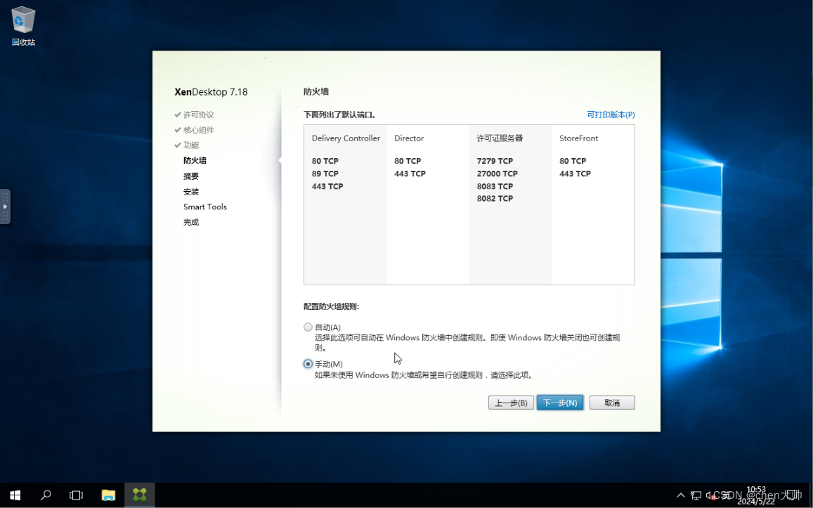The image size is (813, 508).
Task: Click 8083 TCP port entry
Action: [495, 186]
